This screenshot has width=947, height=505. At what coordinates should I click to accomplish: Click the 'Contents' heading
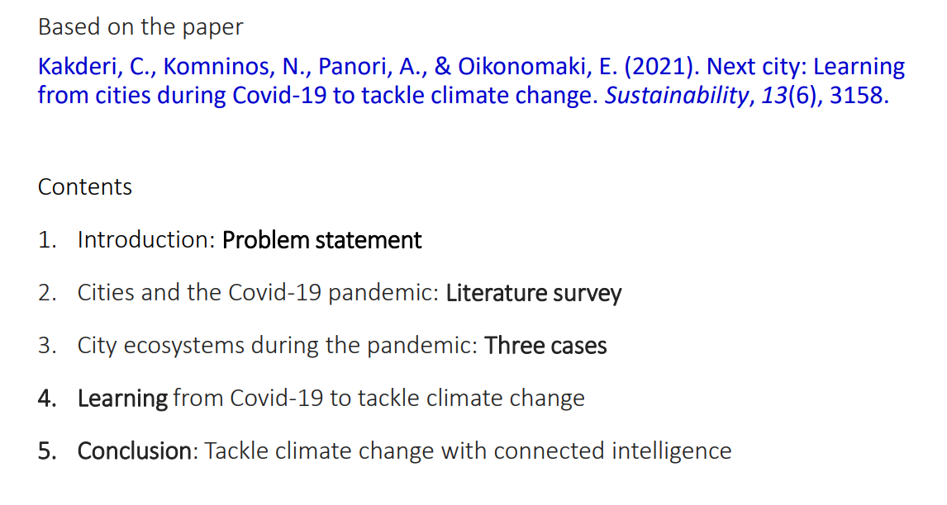coord(85,186)
